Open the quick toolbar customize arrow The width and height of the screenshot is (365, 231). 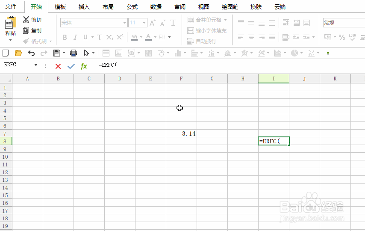click(x=328, y=53)
